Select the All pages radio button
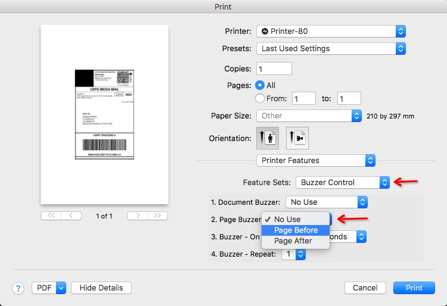Image resolution: width=447 pixels, height=306 pixels. click(x=260, y=85)
